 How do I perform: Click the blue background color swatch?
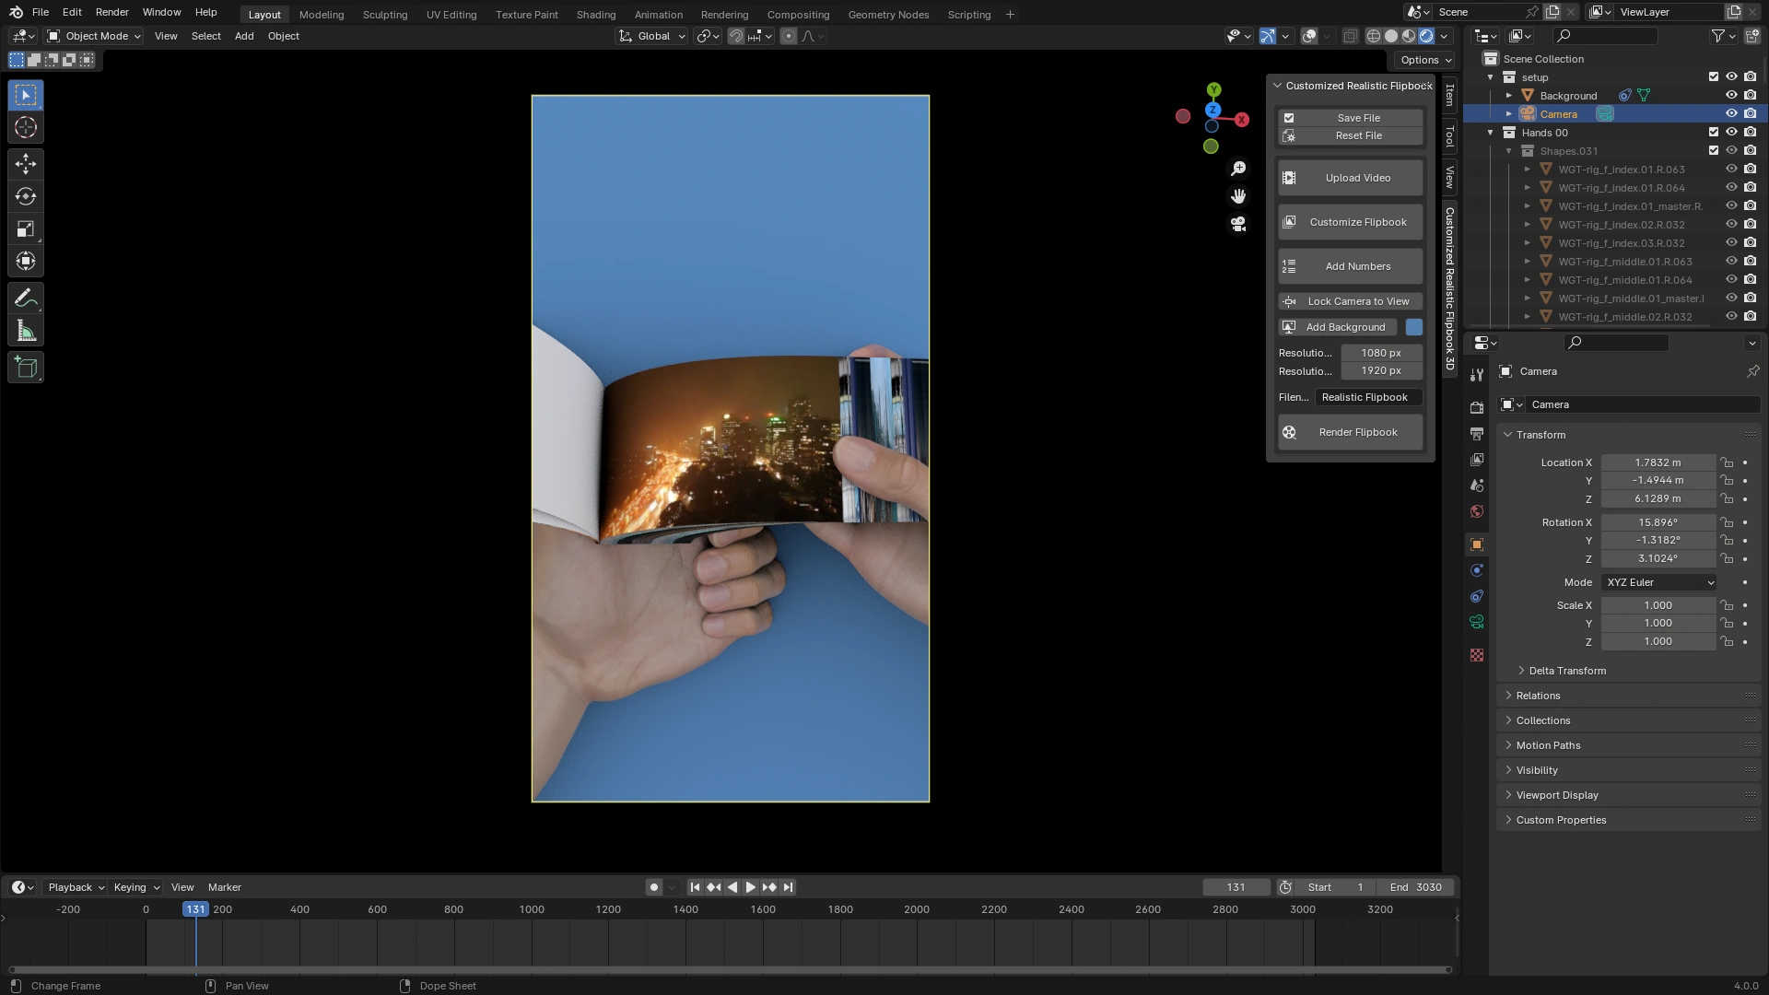pos(1414,327)
